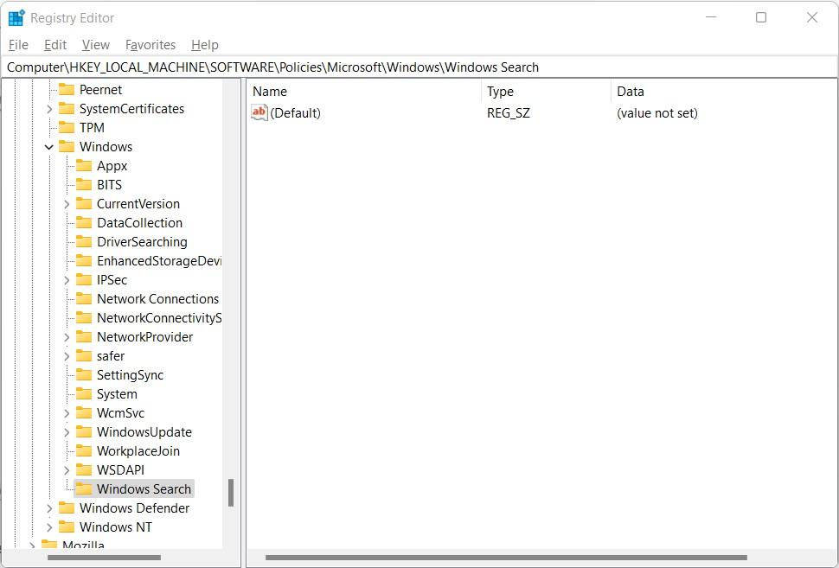
Task: Click the "(value not set)" data cell
Action: coord(657,113)
